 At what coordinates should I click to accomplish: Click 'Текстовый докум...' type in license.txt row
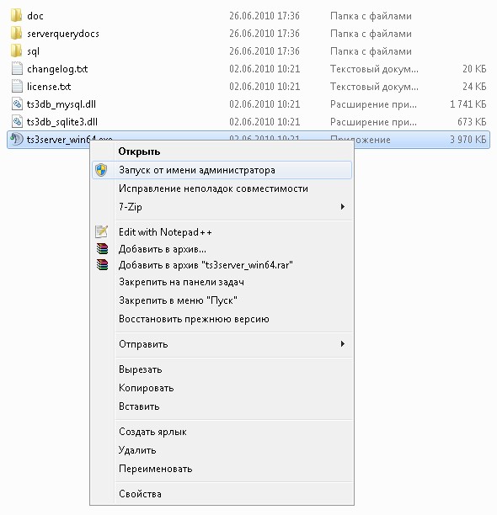[374, 87]
